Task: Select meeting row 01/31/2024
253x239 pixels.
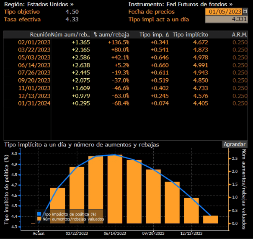Action: 126,103
